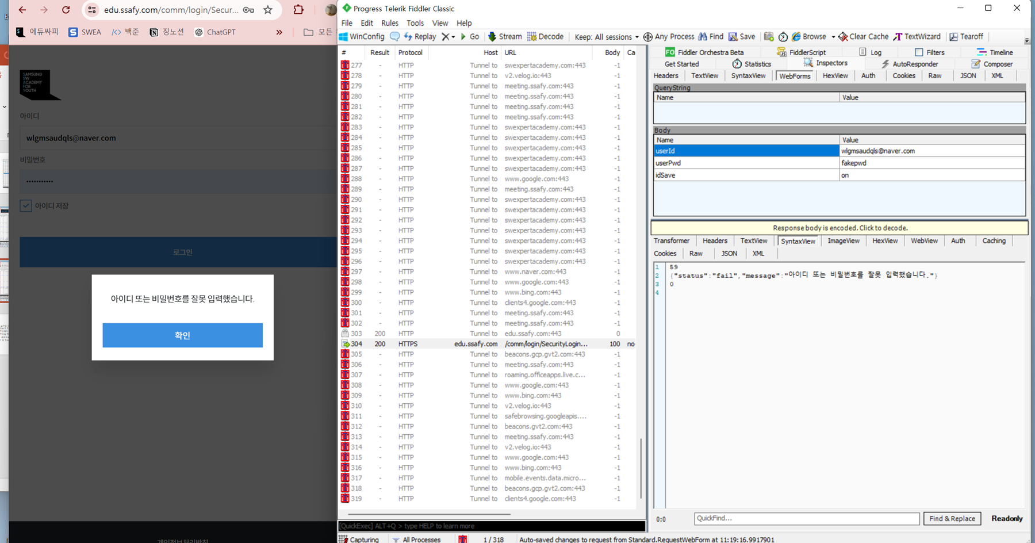The height and width of the screenshot is (543, 1035).
Task: Click the Go resume button
Action: [470, 37]
